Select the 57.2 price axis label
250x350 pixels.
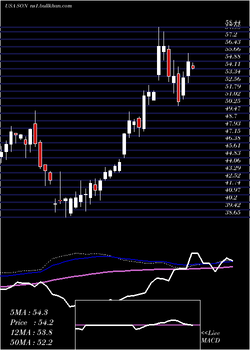(231, 34)
